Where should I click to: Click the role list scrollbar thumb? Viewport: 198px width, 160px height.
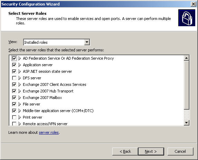point(187,85)
